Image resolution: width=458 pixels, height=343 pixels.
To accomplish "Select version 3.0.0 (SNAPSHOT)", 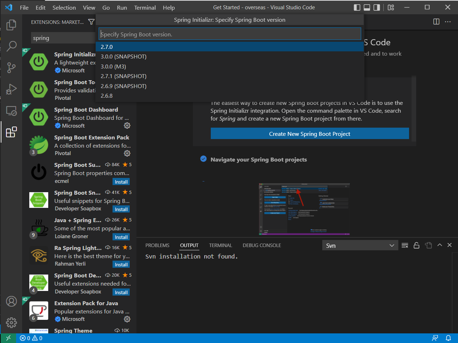I will click(x=230, y=57).
